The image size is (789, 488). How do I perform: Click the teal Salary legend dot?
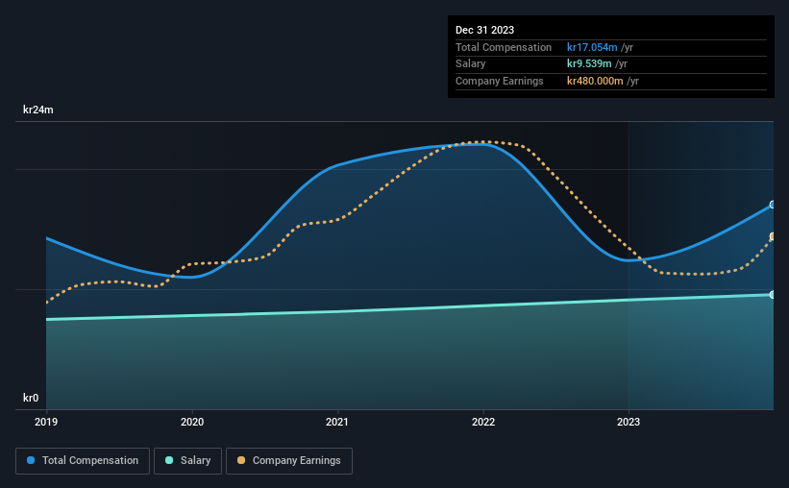pyautogui.click(x=169, y=460)
